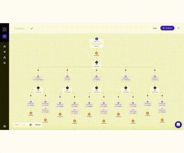
Task: Click the Untitled workflow title field
Action: [x=19, y=29]
